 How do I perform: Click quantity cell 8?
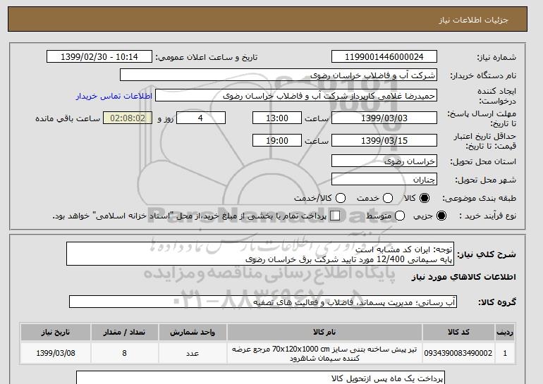point(124,353)
